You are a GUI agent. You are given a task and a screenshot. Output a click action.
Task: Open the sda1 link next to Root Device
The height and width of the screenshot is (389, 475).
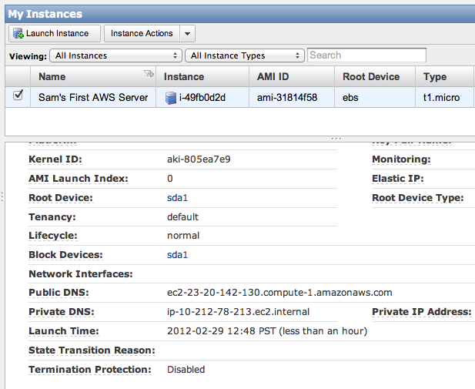click(x=177, y=198)
